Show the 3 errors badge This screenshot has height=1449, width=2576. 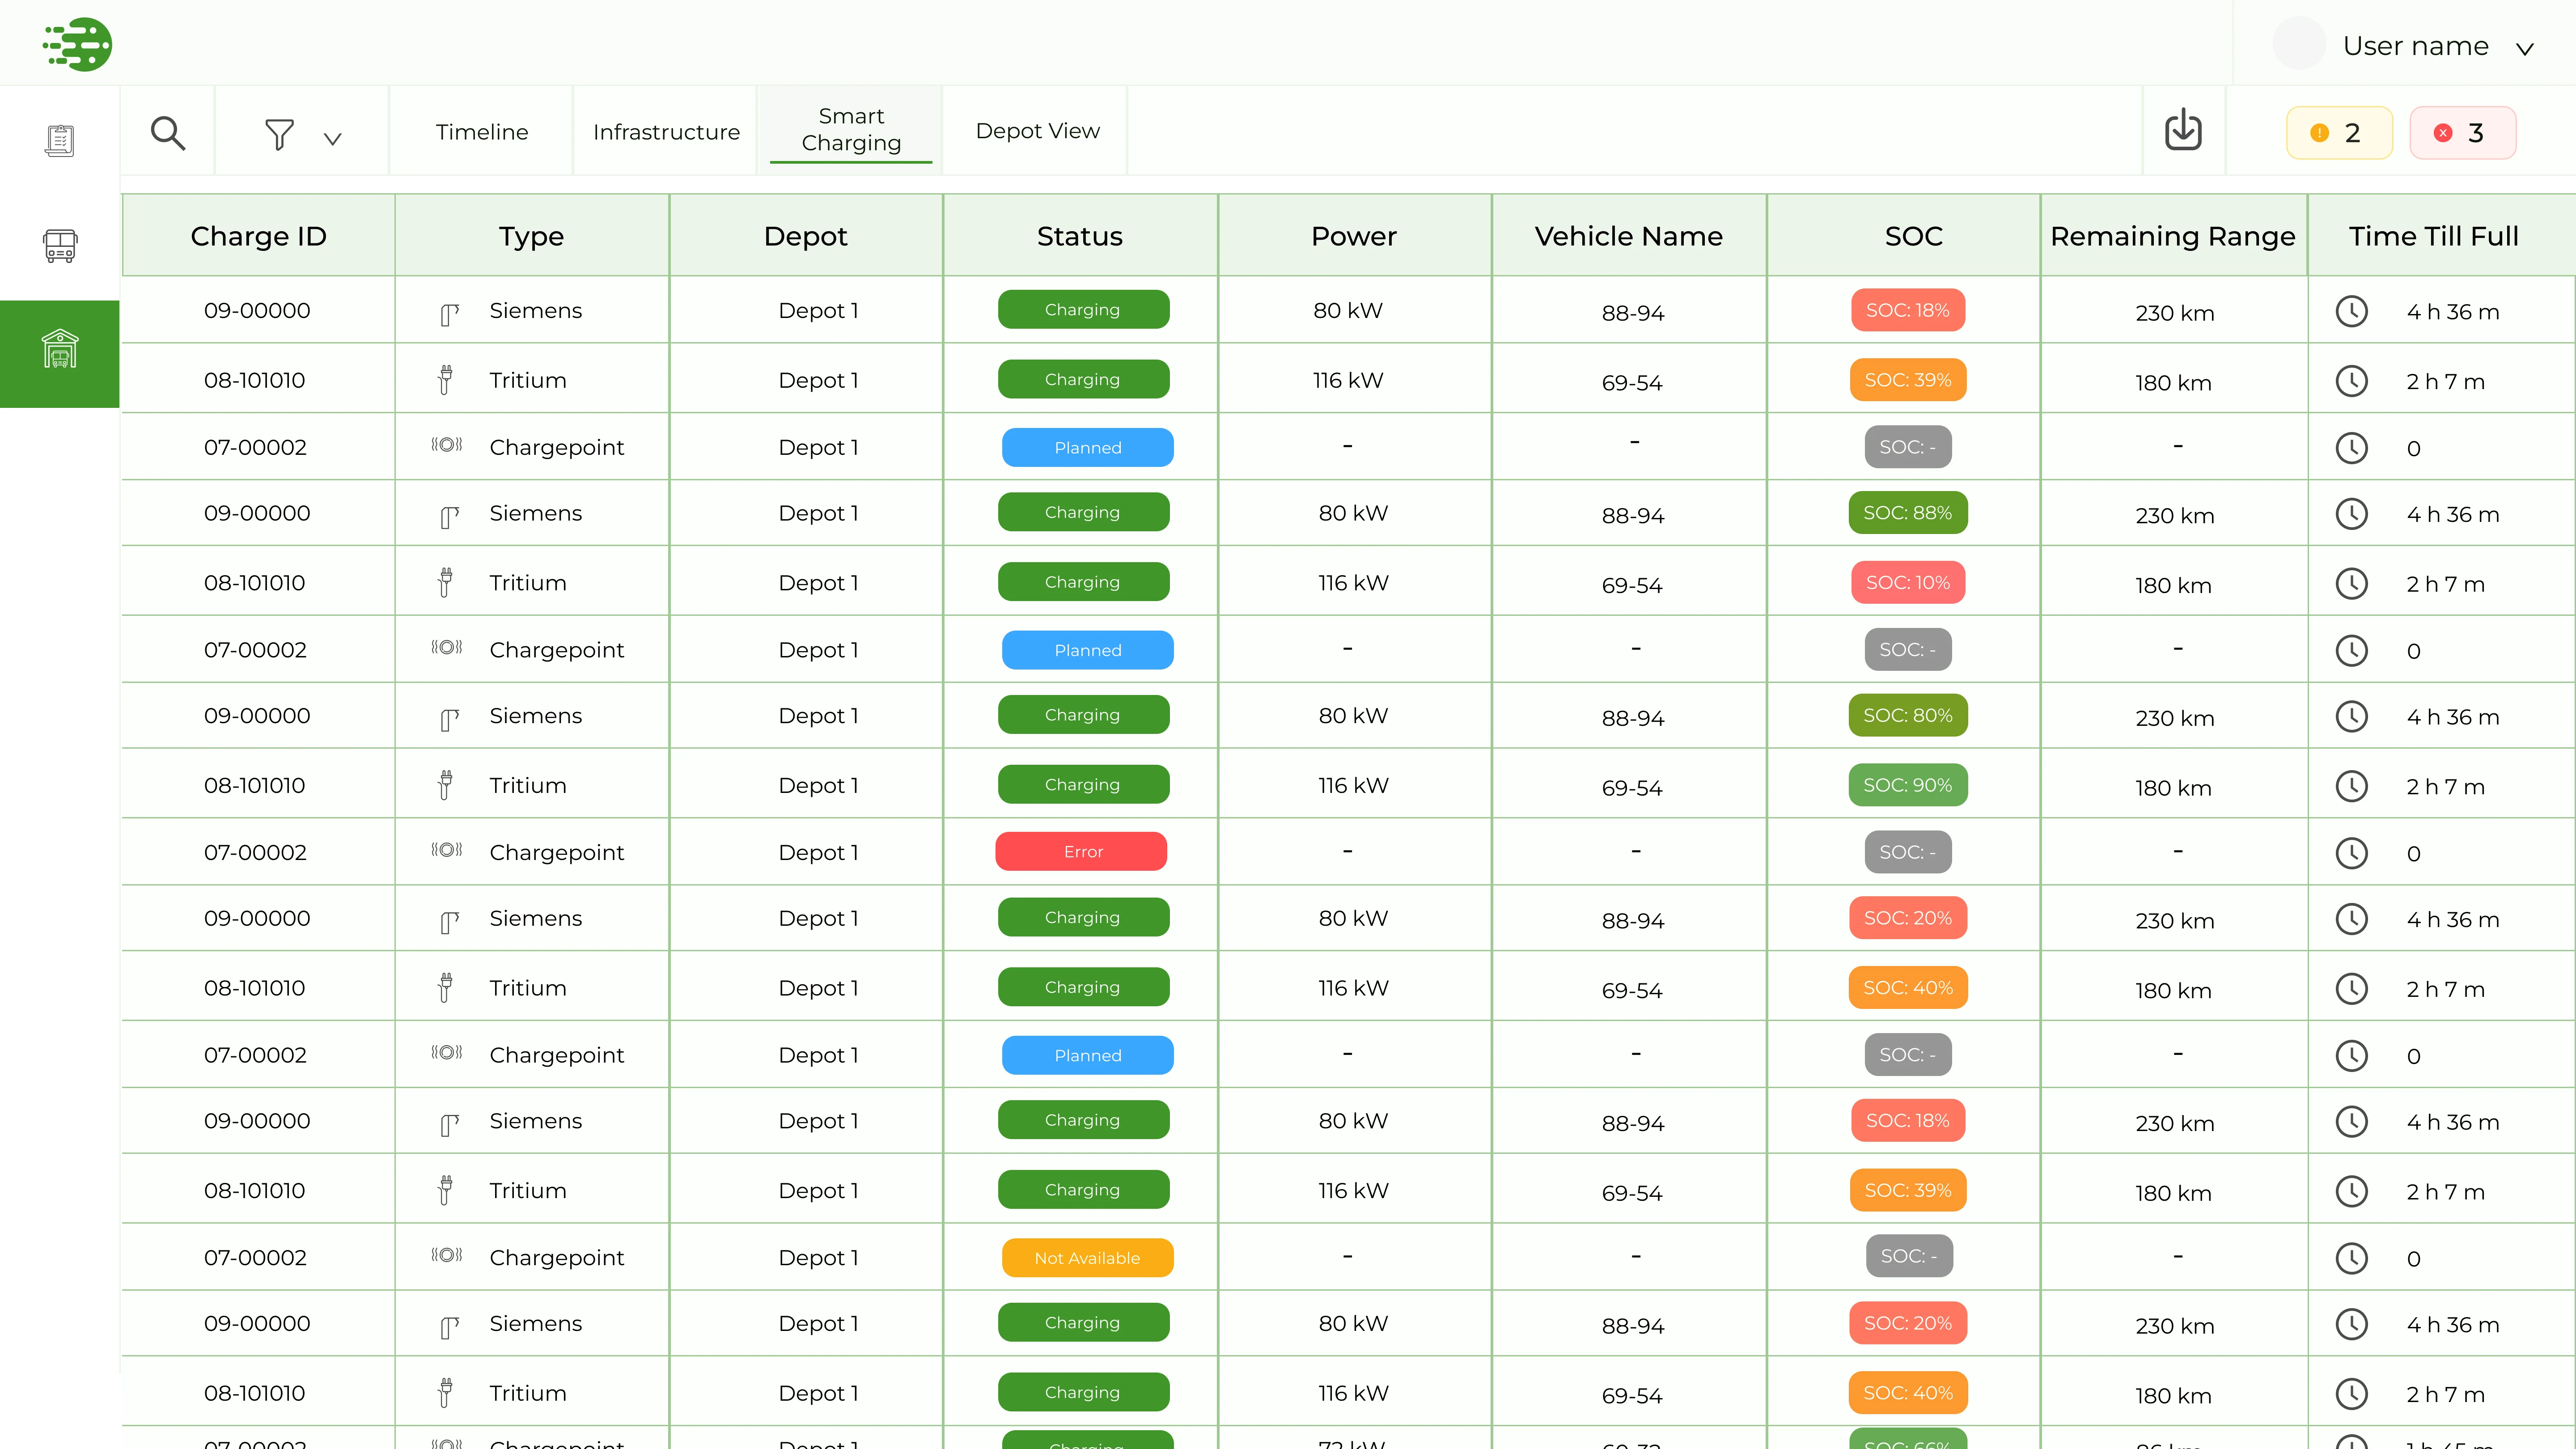2463,133
